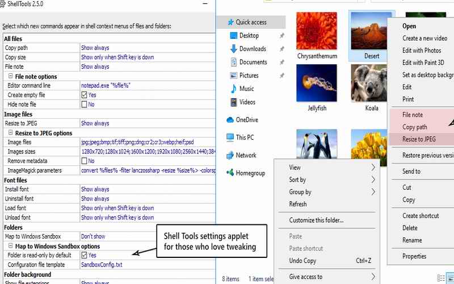Open the Desktop folder icon in sidebar

pos(233,36)
